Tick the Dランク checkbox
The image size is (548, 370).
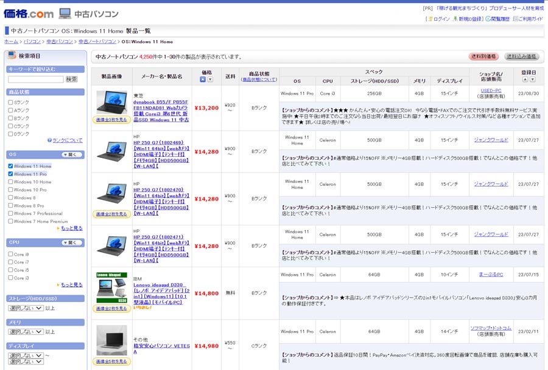(x=10, y=134)
